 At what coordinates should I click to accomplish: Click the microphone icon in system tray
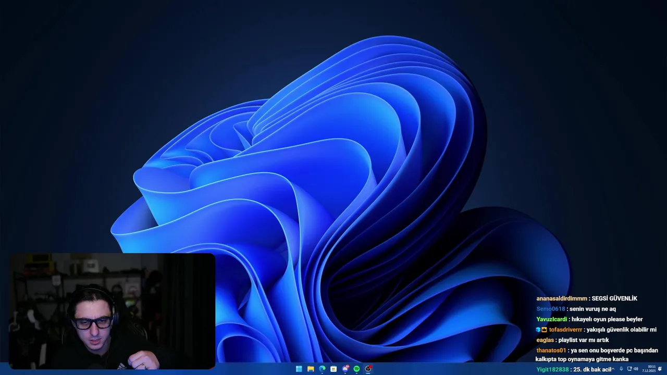coord(621,369)
